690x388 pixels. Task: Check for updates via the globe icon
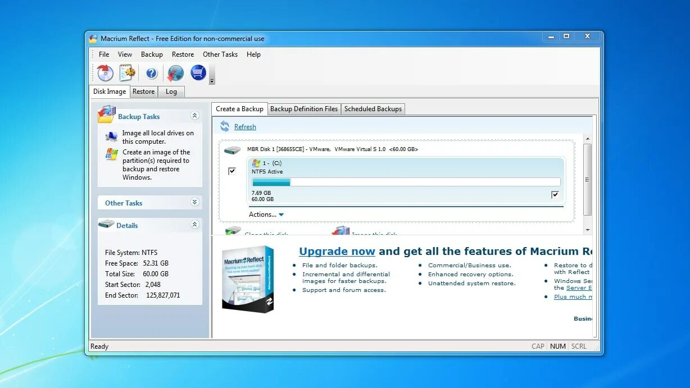(176, 73)
